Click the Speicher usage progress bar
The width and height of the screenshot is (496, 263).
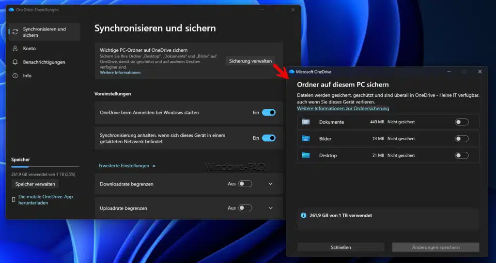pyautogui.click(x=45, y=166)
